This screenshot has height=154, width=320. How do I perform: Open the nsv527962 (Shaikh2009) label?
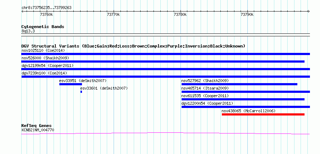click(x=205, y=81)
